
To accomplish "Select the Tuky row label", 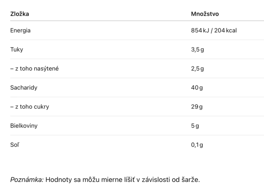I will coord(17,49).
